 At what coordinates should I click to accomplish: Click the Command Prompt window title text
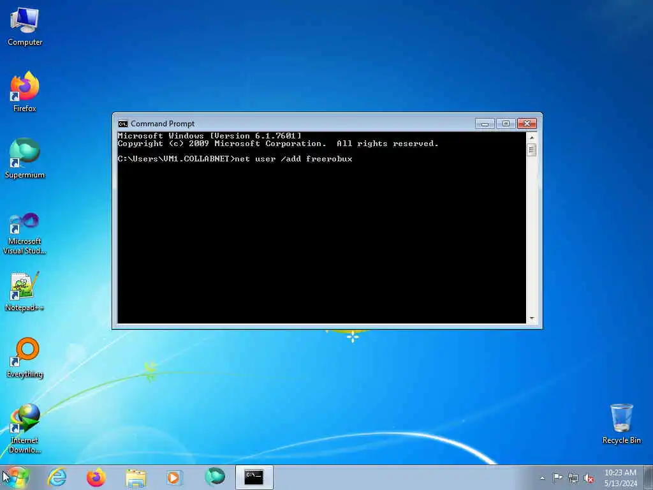tap(163, 124)
